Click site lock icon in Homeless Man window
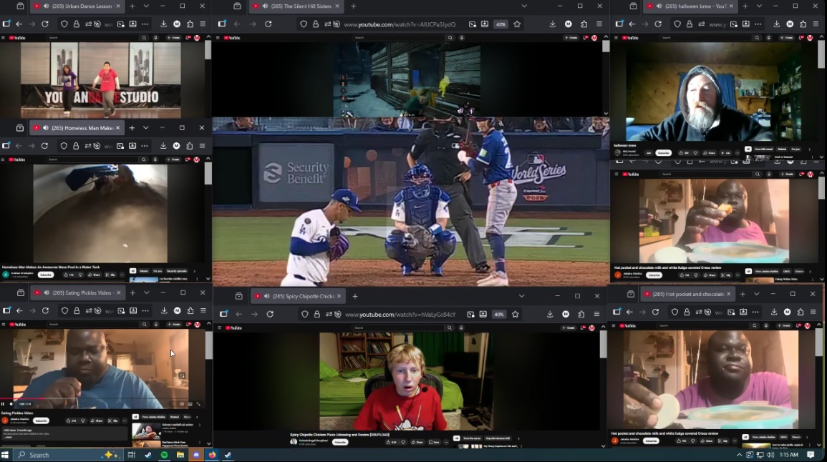The image size is (827, 462). coord(76,146)
